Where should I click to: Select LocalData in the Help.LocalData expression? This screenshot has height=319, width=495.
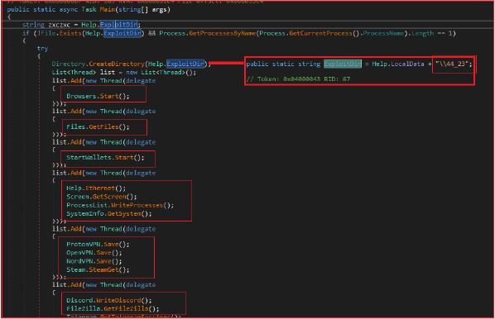pyautogui.click(x=407, y=64)
